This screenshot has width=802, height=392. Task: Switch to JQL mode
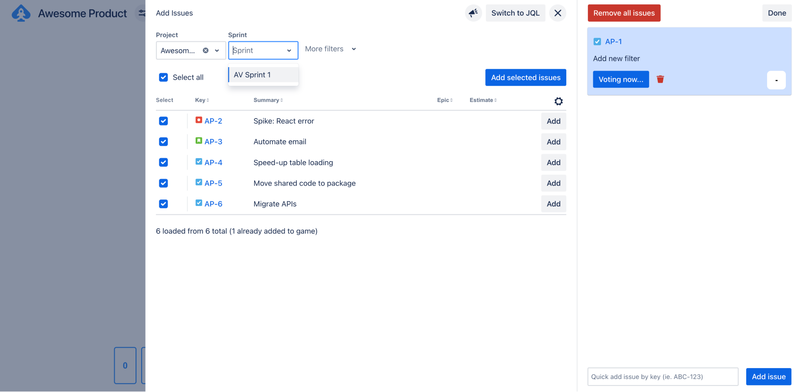click(515, 13)
